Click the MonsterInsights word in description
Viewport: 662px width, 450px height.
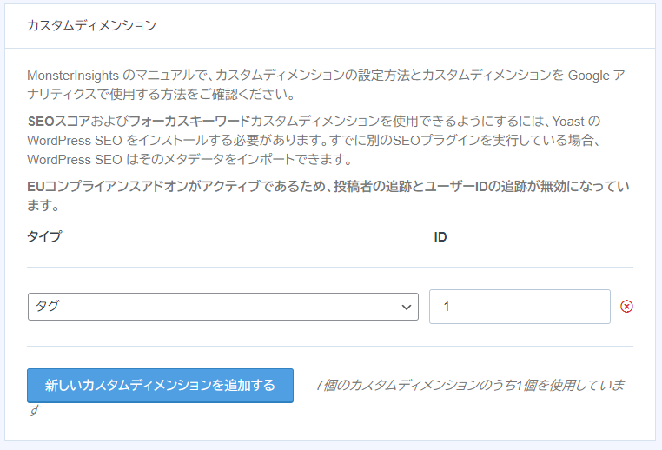pyautogui.click(x=73, y=76)
